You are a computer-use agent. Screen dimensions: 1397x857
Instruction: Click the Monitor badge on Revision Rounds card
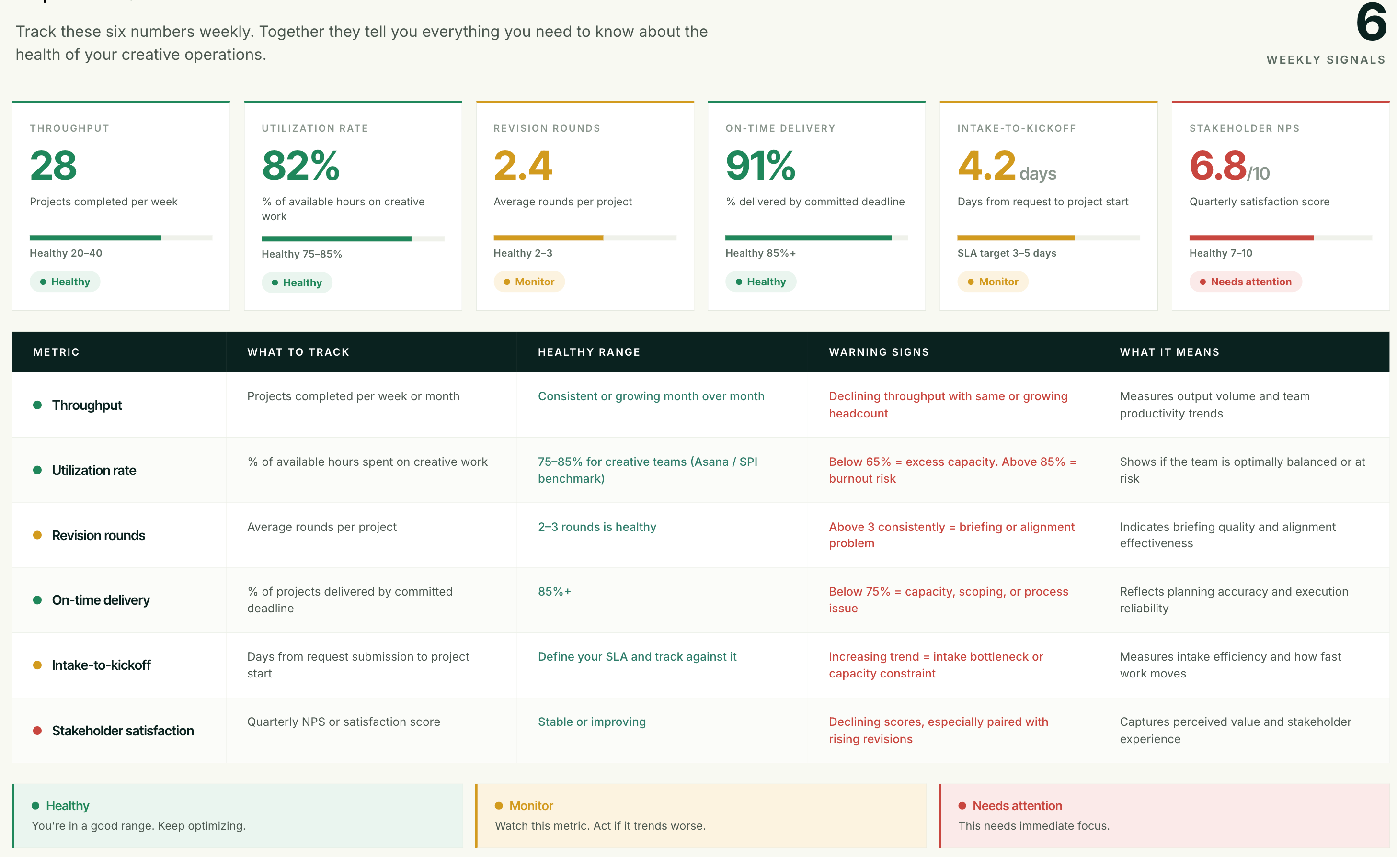click(x=528, y=282)
